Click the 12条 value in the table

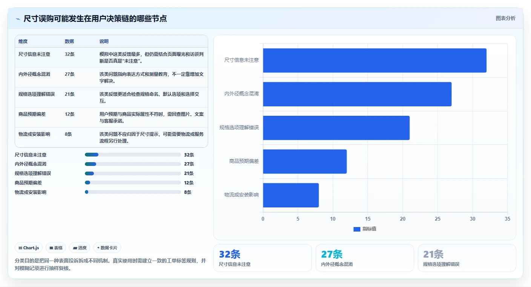tap(70, 114)
